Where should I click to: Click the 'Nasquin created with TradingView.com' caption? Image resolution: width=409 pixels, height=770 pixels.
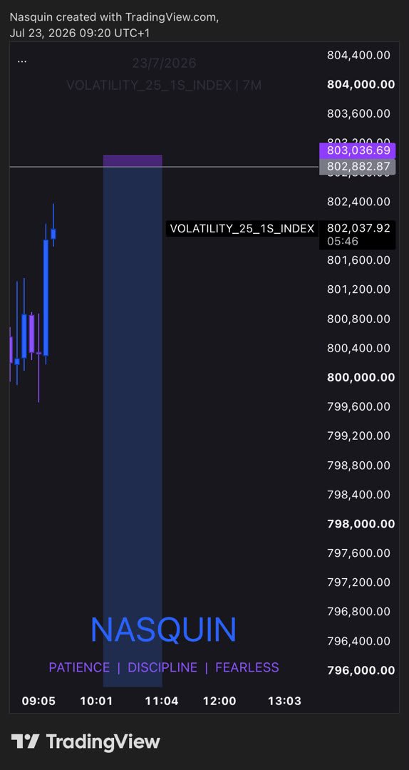coord(115,16)
